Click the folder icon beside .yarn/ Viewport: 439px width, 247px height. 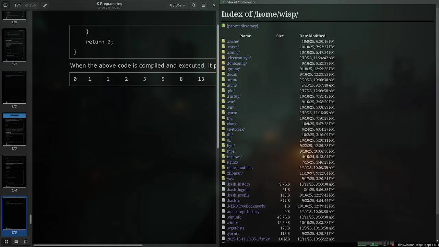tap(223, 113)
